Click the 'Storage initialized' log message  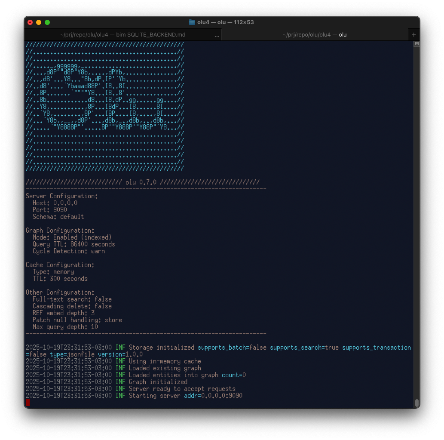[162, 348]
